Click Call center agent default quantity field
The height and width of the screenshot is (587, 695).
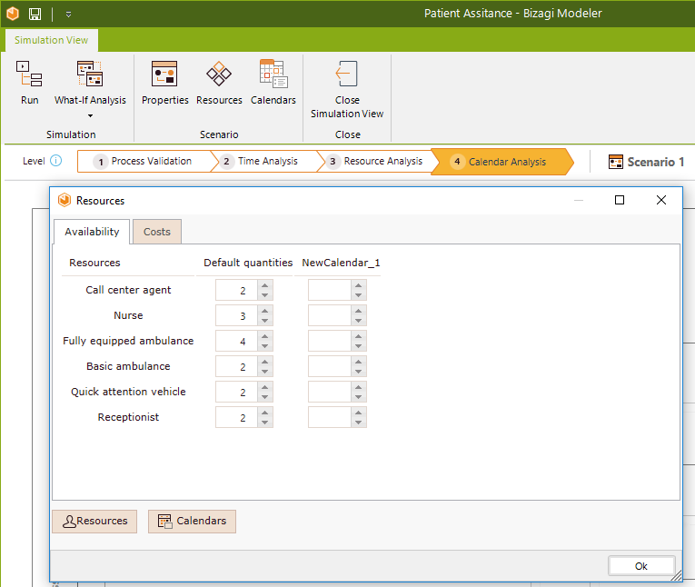236,291
